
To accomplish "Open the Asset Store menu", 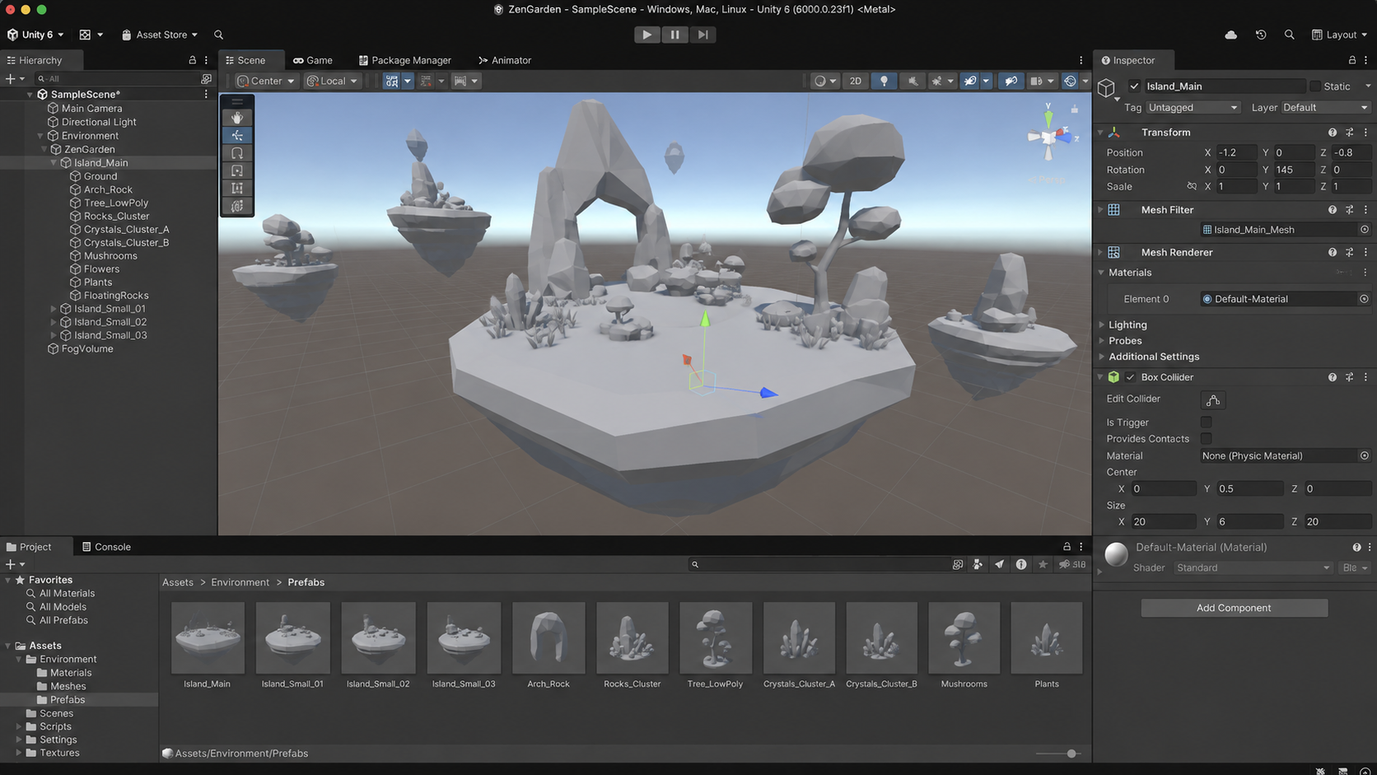I will tap(160, 35).
